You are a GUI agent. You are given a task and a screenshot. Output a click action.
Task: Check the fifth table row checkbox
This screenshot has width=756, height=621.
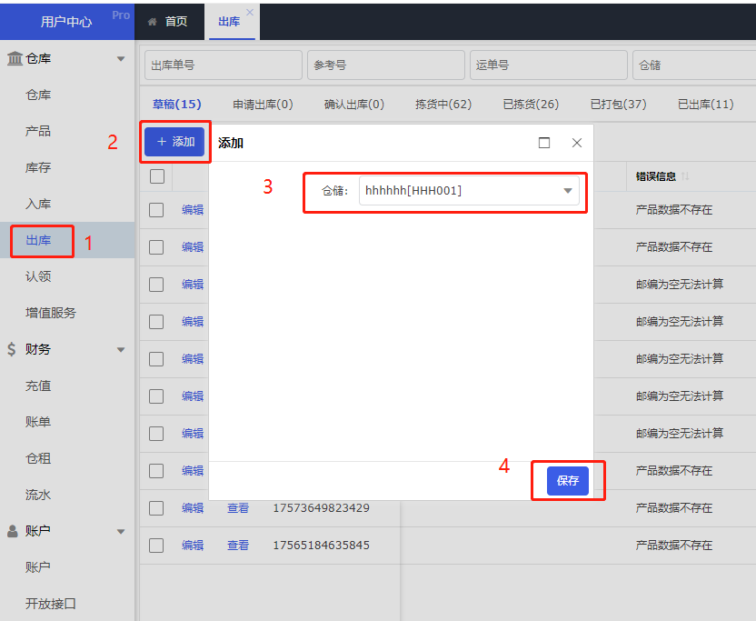click(156, 359)
